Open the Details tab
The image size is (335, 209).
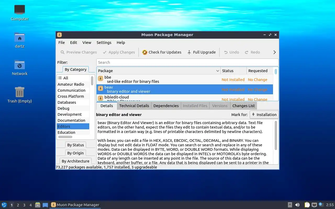click(107, 106)
